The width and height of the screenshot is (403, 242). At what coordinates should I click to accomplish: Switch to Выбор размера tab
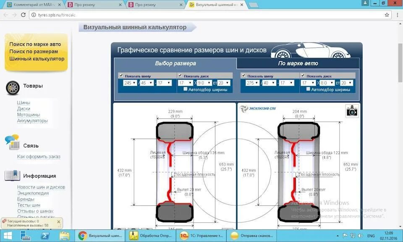click(175, 63)
